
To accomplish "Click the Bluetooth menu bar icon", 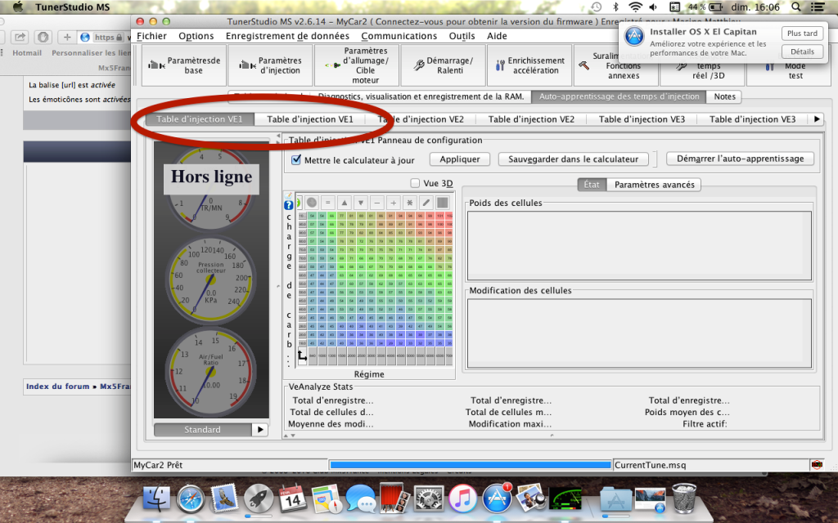I will click(615, 7).
